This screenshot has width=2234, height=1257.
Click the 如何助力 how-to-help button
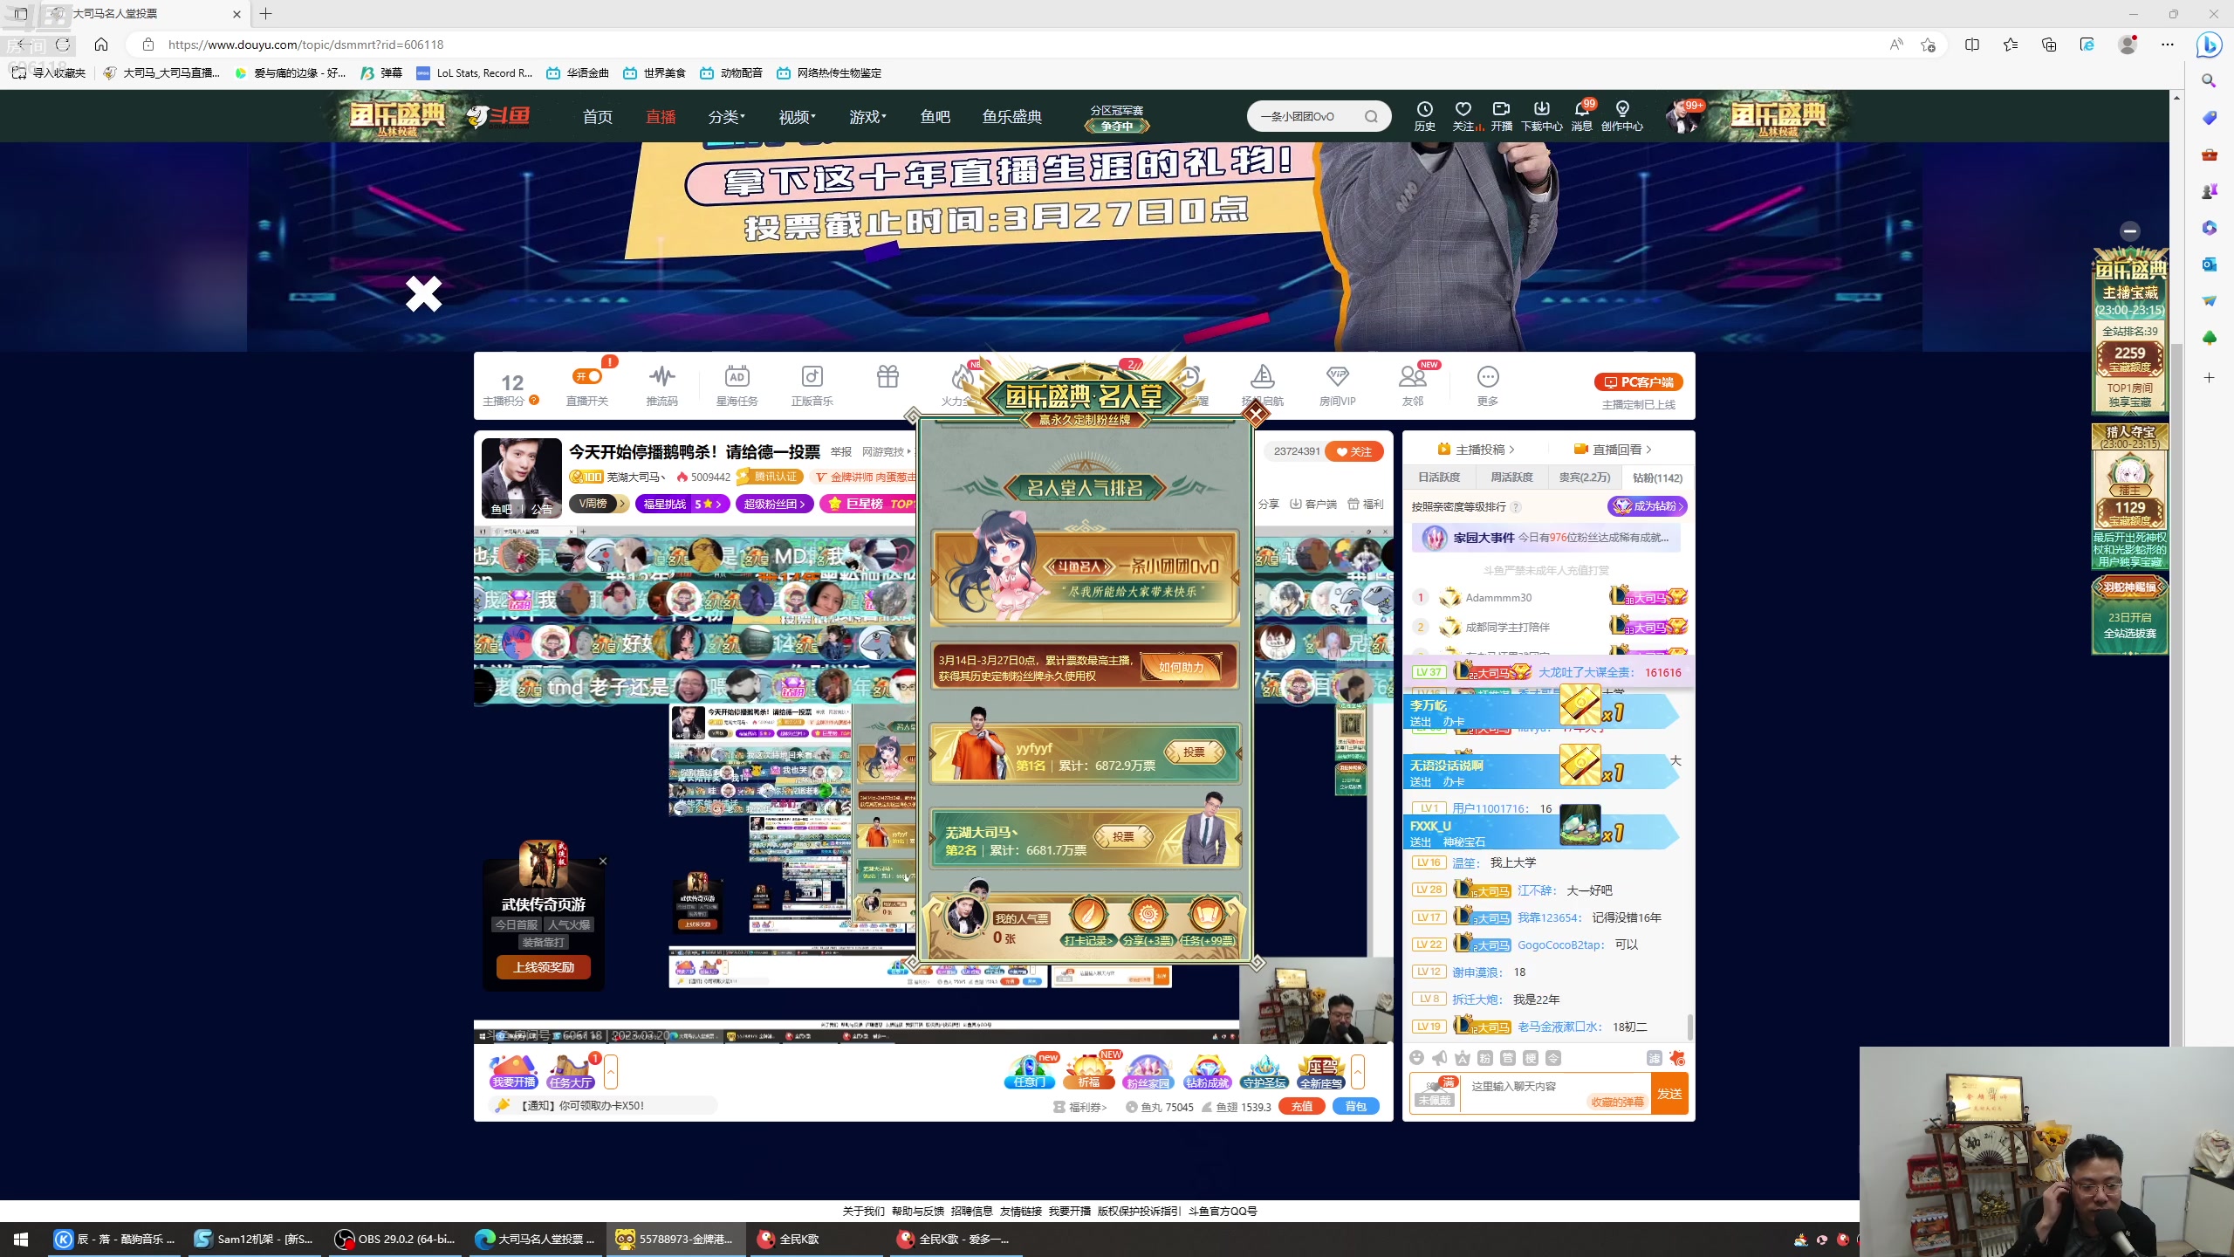click(x=1182, y=668)
